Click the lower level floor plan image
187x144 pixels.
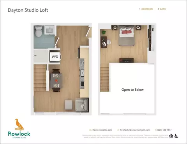61,69
